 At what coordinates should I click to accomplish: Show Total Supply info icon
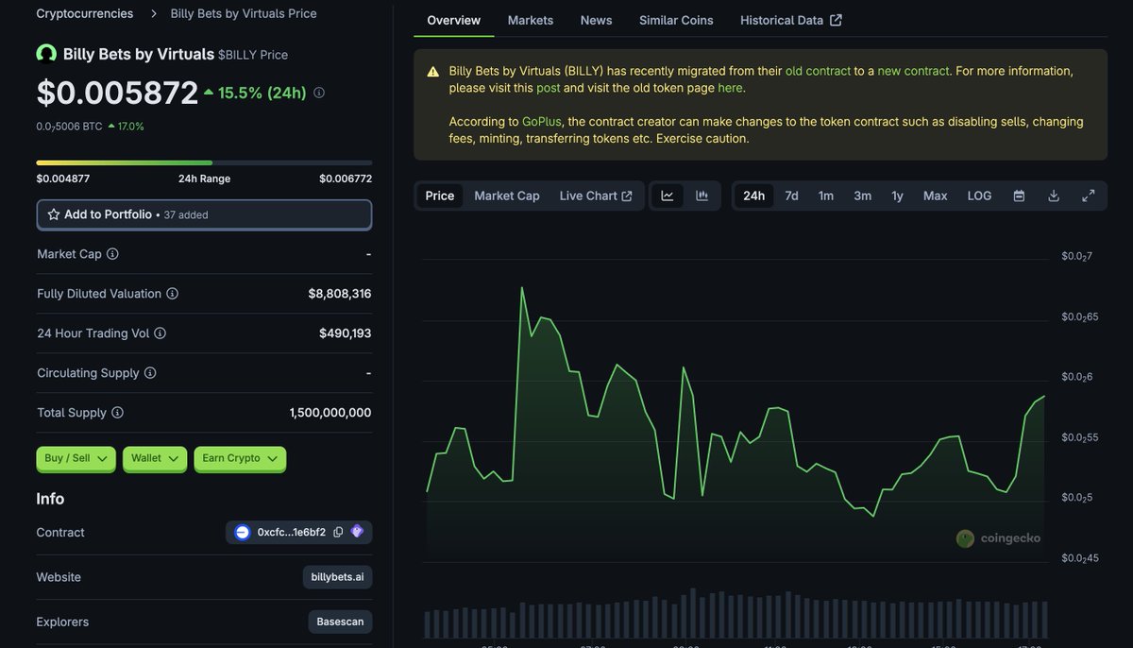click(117, 413)
